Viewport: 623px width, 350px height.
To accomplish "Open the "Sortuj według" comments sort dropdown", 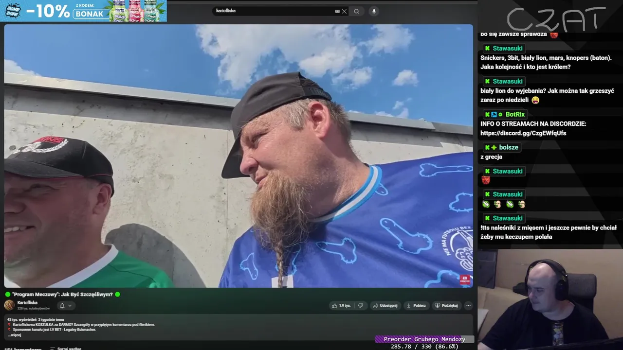I will click(x=65, y=349).
